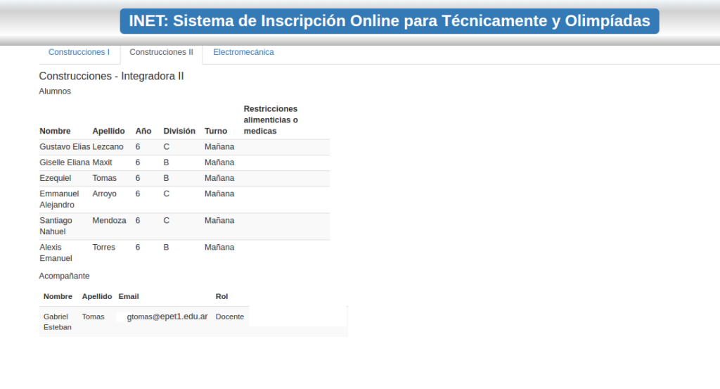720x389 pixels.
Task: Click the Turno column header
Action: (216, 131)
